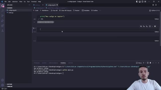Click Execute Above Cells in the cell toolbar
This screenshot has height=90, width=161.
pyautogui.click(x=144, y=26)
